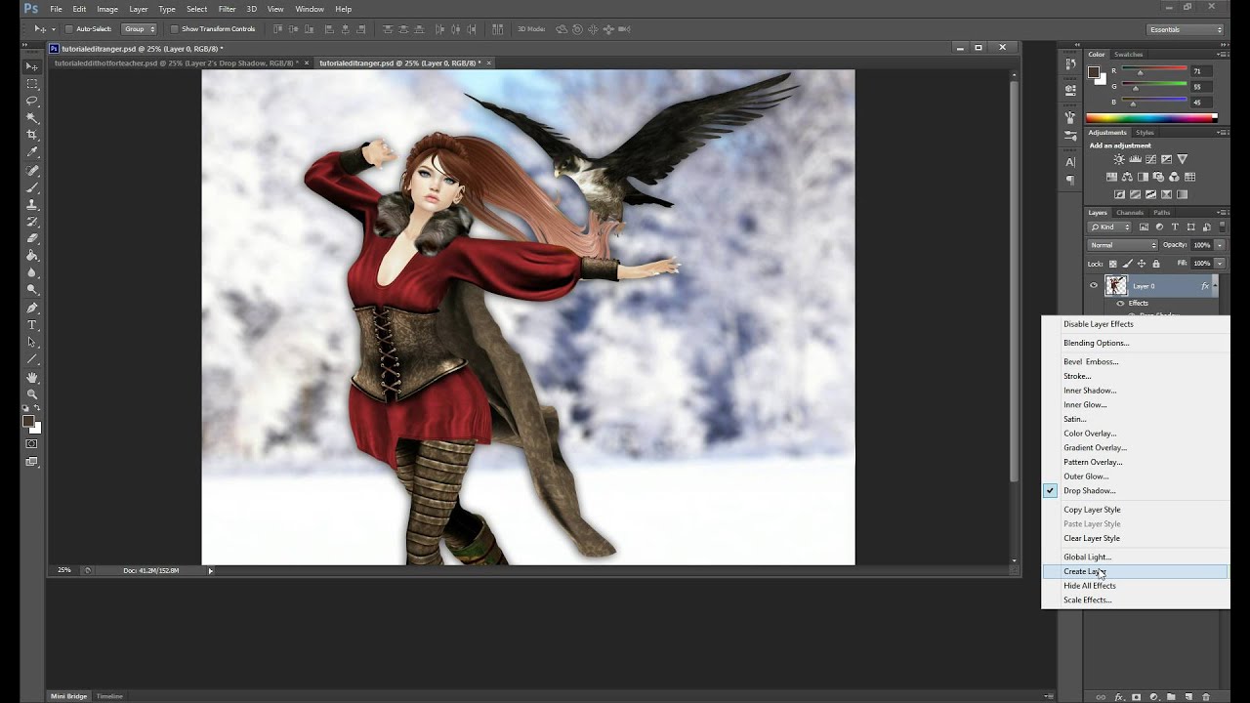The image size is (1250, 703).
Task: Select the Hand tool
Action: point(32,377)
